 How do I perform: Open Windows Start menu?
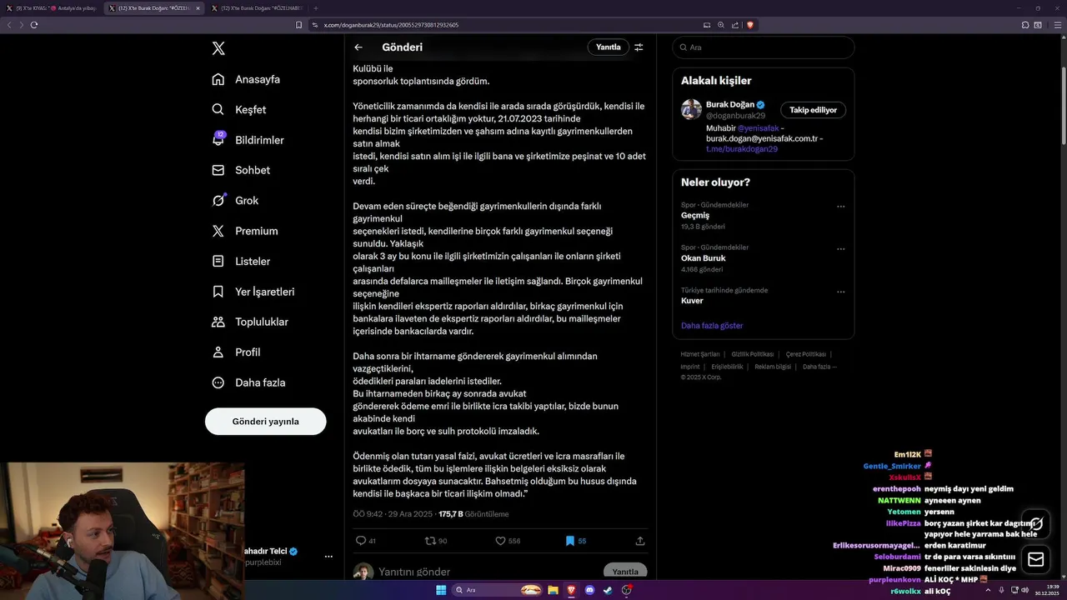click(x=441, y=590)
